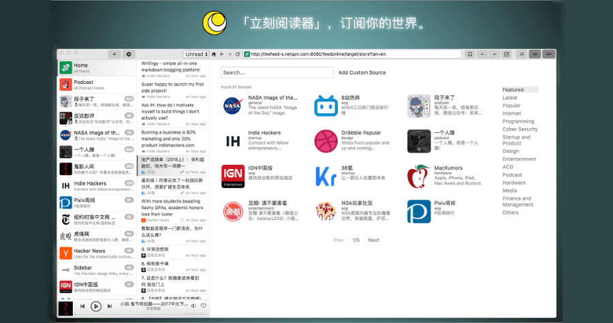Open article Running a business is 80% marketing
Screen dimensions: 613x323
[174, 141]
